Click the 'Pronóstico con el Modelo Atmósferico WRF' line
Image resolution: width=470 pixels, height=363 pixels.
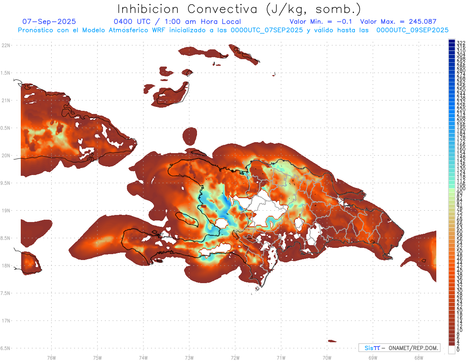(x=233, y=30)
